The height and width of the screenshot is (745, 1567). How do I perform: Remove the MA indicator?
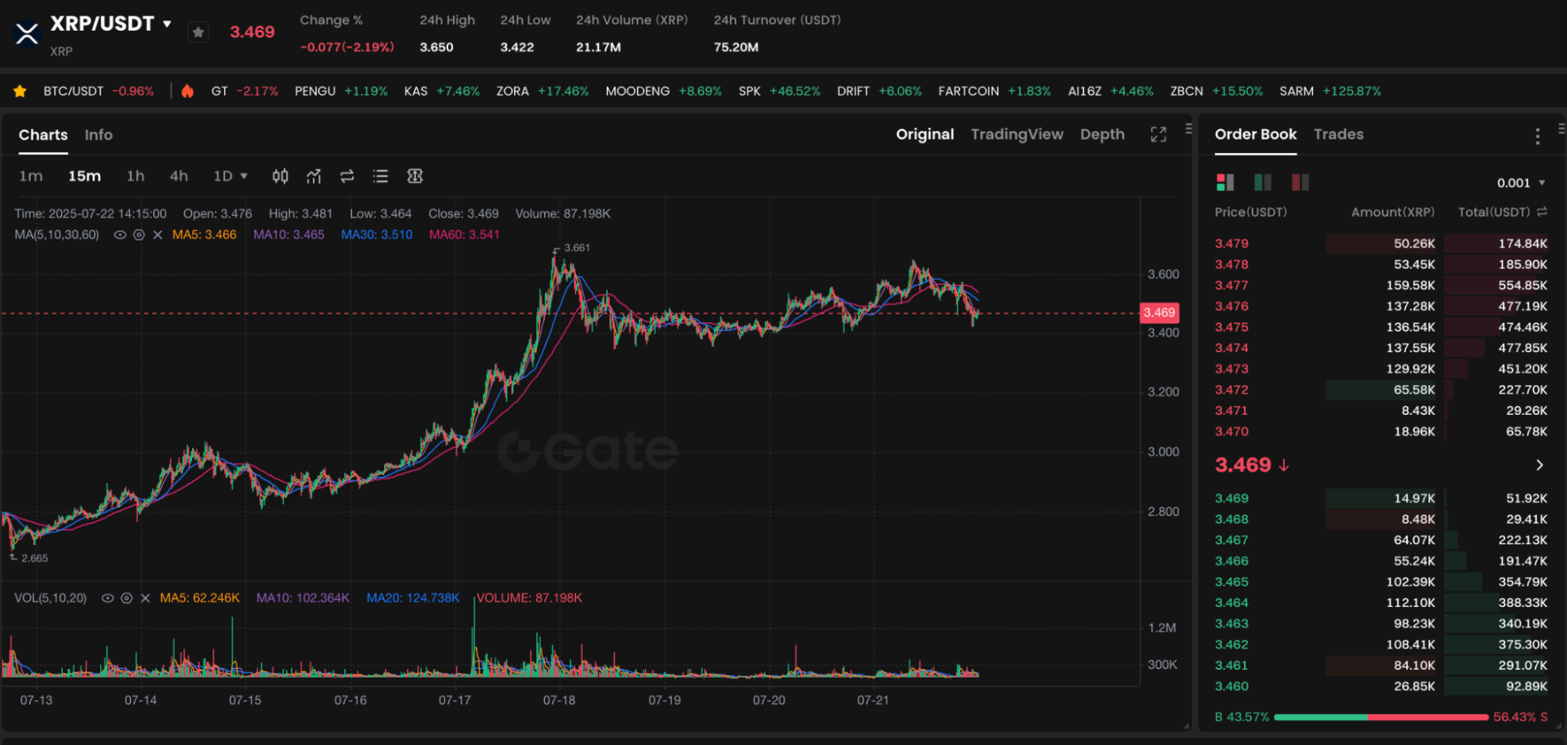[158, 234]
